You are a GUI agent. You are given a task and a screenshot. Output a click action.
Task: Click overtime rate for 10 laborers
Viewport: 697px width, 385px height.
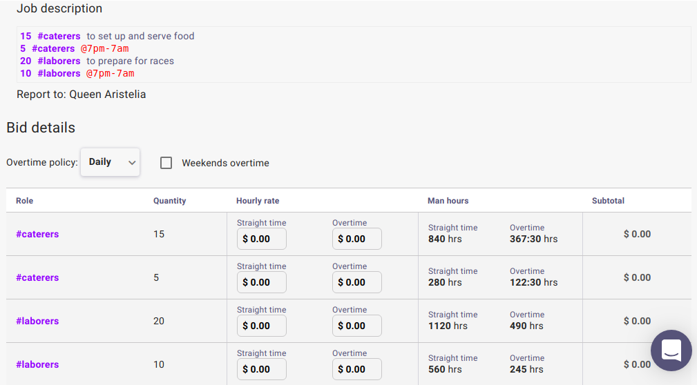(357, 369)
